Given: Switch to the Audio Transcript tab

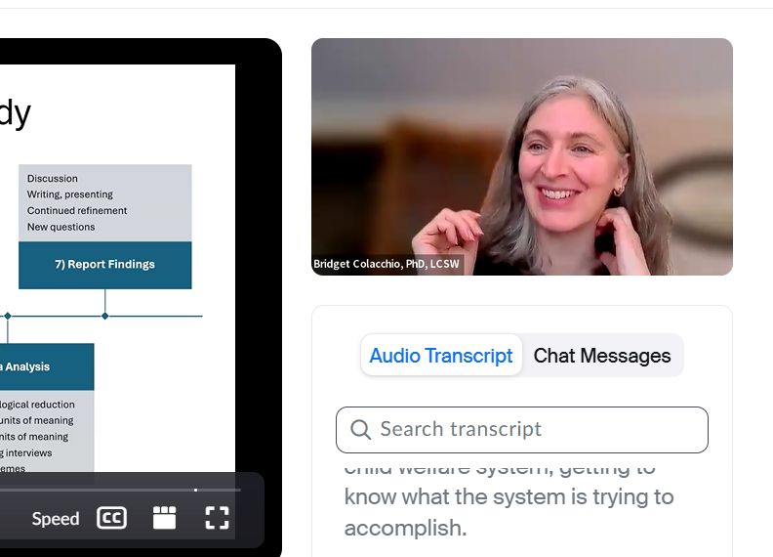Looking at the screenshot, I should [x=441, y=356].
